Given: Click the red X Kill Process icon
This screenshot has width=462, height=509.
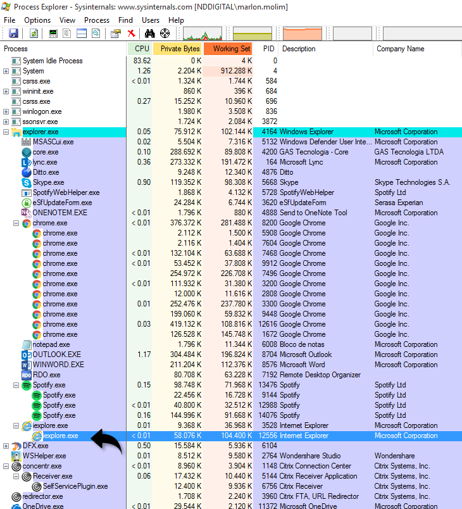Looking at the screenshot, I should pyautogui.click(x=132, y=33).
